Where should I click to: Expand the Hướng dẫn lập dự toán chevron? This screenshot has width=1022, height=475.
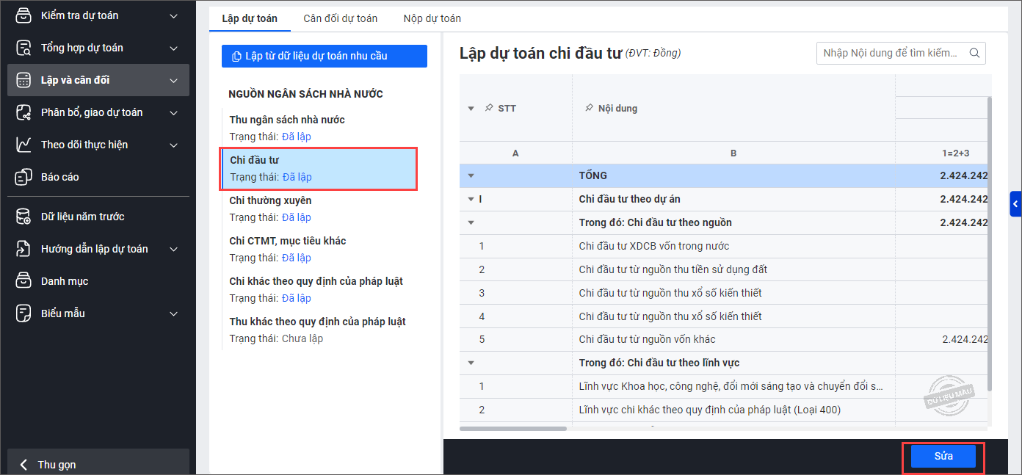(173, 249)
